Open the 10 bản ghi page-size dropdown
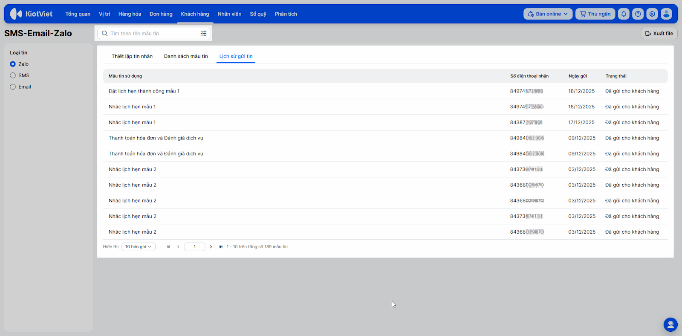This screenshot has width=682, height=336. pyautogui.click(x=139, y=247)
